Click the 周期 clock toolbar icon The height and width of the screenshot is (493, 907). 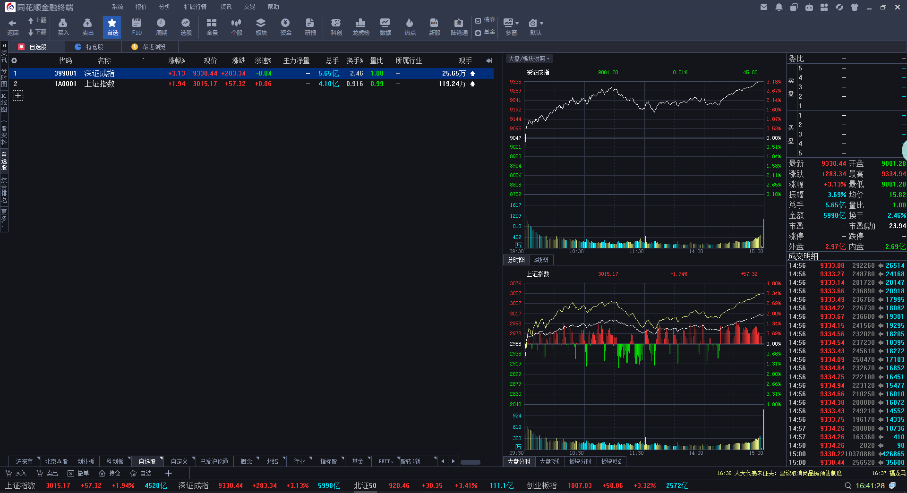[x=162, y=27]
